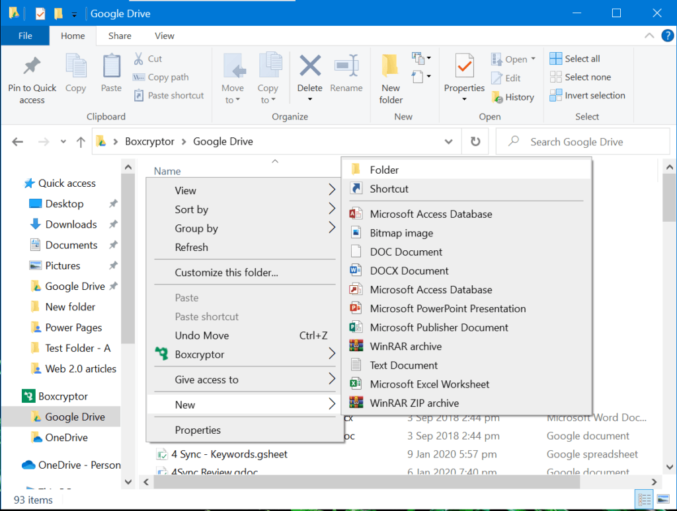Click the Paste ribbon icon

(x=111, y=66)
